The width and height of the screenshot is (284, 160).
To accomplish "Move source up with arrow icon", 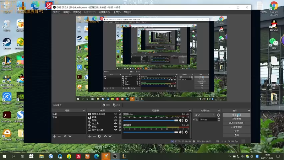I will point(105,136).
